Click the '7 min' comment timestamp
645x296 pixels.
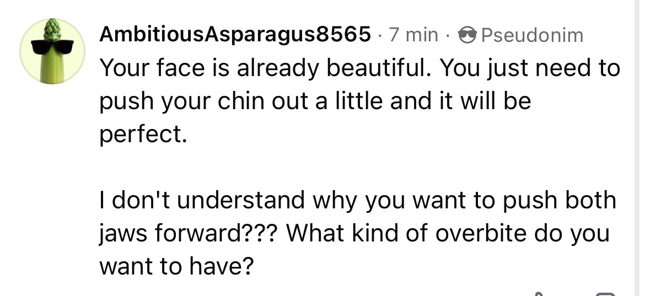tap(413, 36)
